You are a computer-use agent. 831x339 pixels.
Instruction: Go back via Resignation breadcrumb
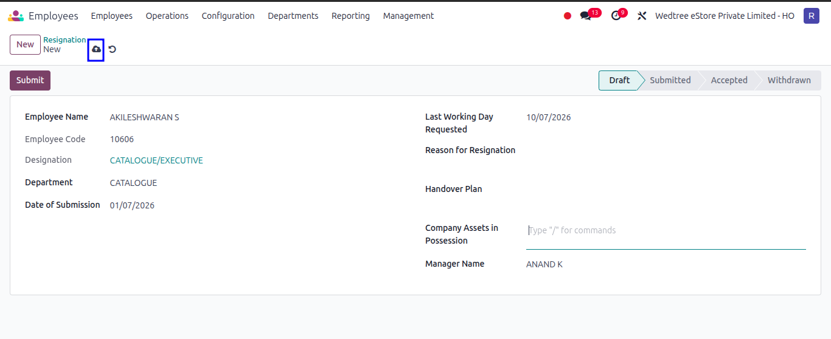[64, 39]
